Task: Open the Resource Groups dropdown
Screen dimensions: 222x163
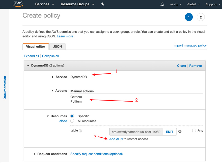Action: point(77,4)
